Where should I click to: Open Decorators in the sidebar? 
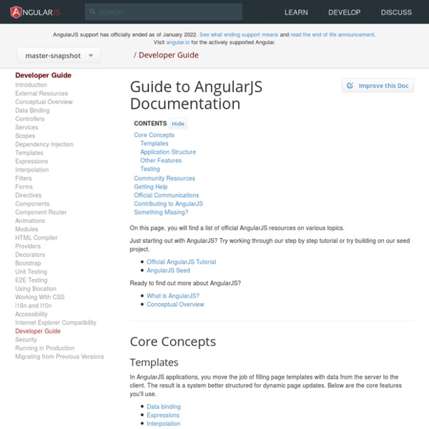click(30, 255)
